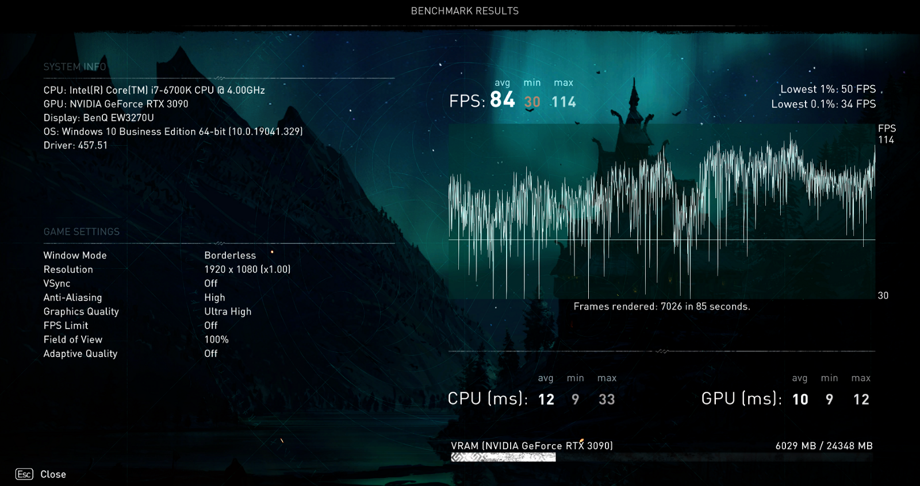
Task: Click the CPU average value 12
Action: [546, 400]
